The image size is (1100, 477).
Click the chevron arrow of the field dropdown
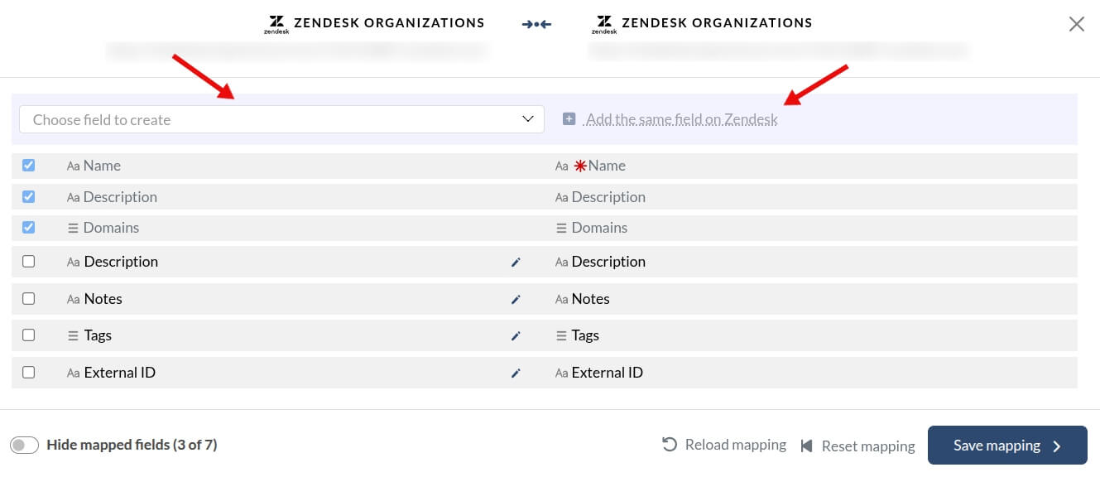[x=528, y=119]
